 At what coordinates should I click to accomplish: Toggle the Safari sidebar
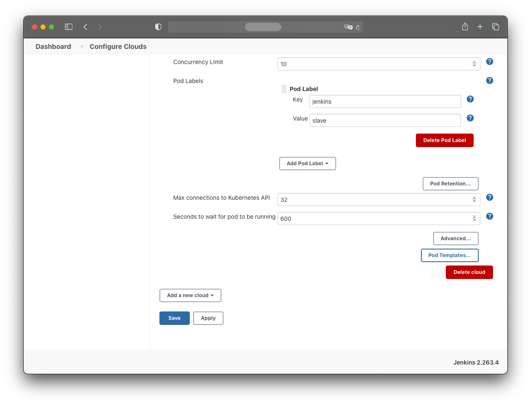69,27
